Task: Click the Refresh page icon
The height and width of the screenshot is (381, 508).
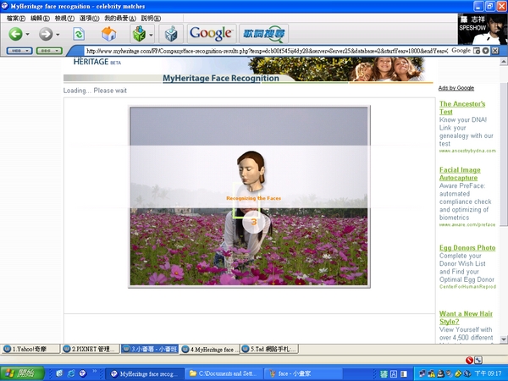Action: 79,34
